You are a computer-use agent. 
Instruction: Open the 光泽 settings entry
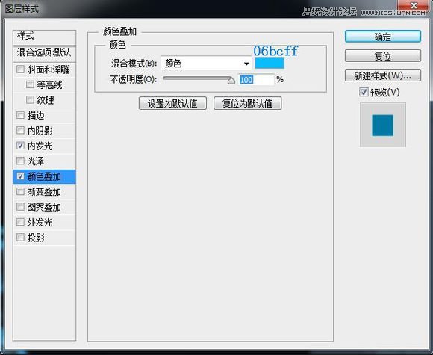[36, 161]
